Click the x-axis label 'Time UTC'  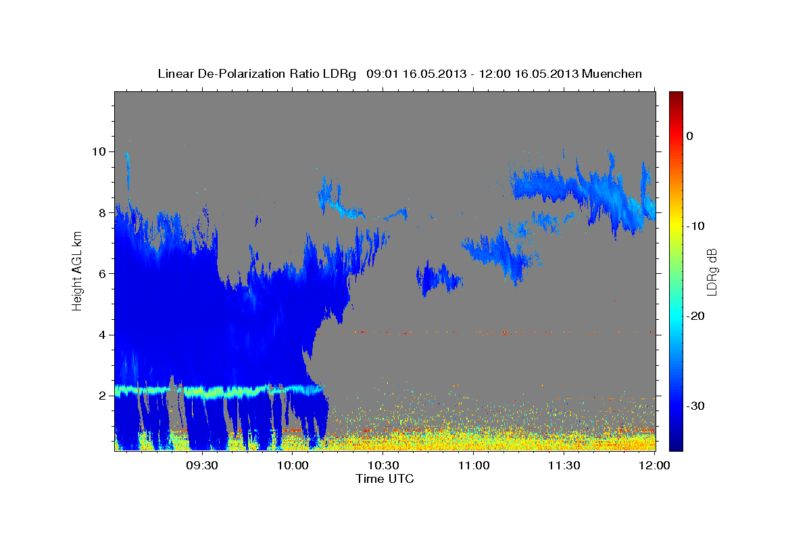click(x=385, y=479)
